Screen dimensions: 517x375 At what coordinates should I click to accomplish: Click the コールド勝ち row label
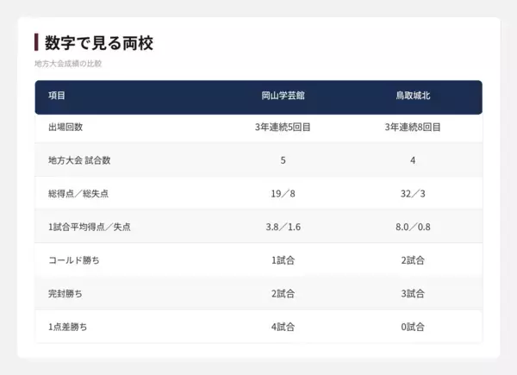74,260
